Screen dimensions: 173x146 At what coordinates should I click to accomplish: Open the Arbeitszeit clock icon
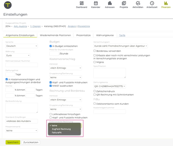(152, 3)
